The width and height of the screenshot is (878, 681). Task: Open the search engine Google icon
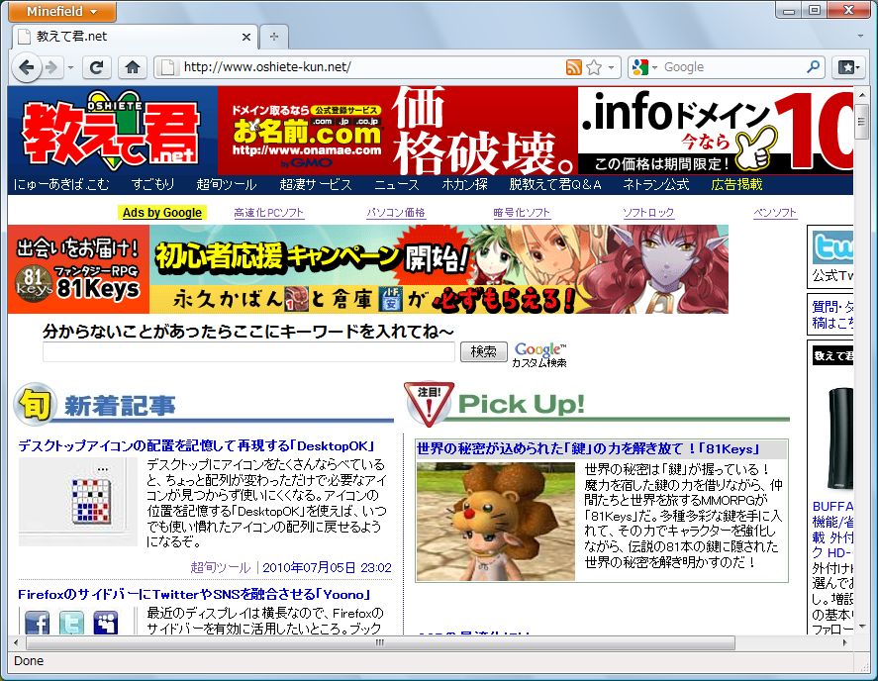(x=639, y=67)
